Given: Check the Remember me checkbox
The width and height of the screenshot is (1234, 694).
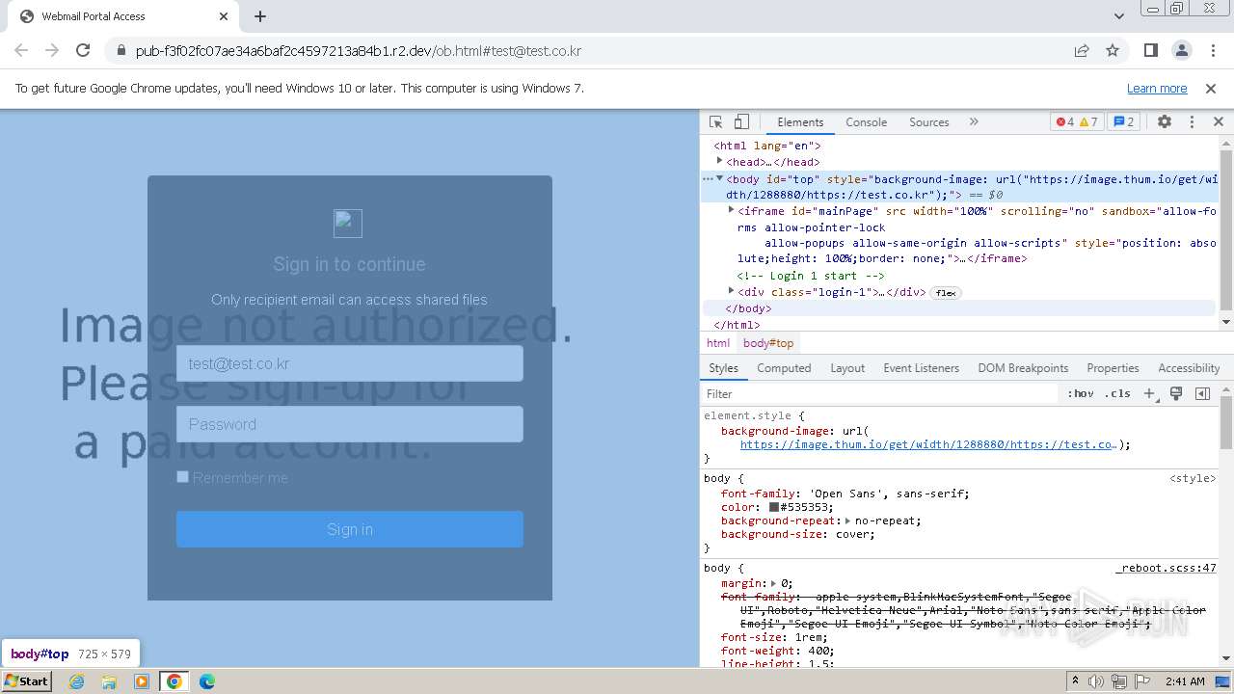Looking at the screenshot, I should (x=182, y=477).
